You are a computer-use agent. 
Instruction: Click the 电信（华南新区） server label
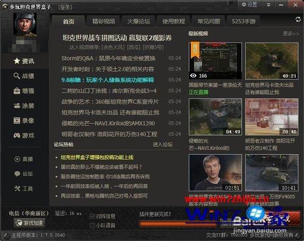click(x=29, y=213)
